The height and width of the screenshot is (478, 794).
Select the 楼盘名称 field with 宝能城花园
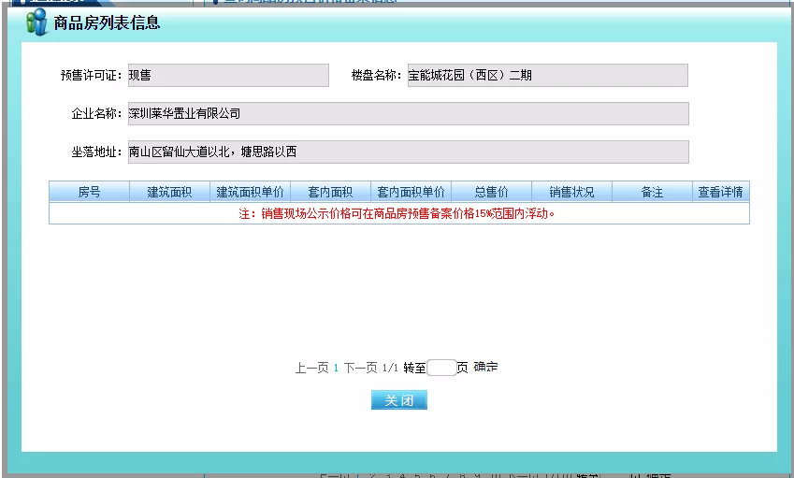click(547, 76)
